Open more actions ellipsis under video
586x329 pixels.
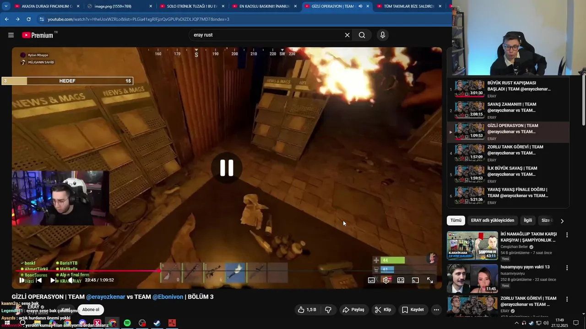coord(436,310)
